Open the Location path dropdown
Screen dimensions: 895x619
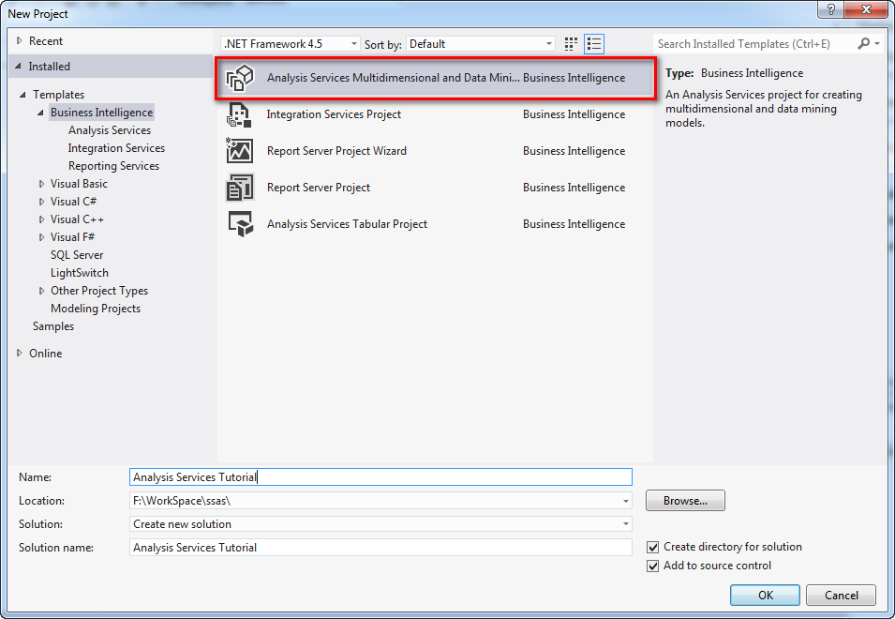click(626, 501)
